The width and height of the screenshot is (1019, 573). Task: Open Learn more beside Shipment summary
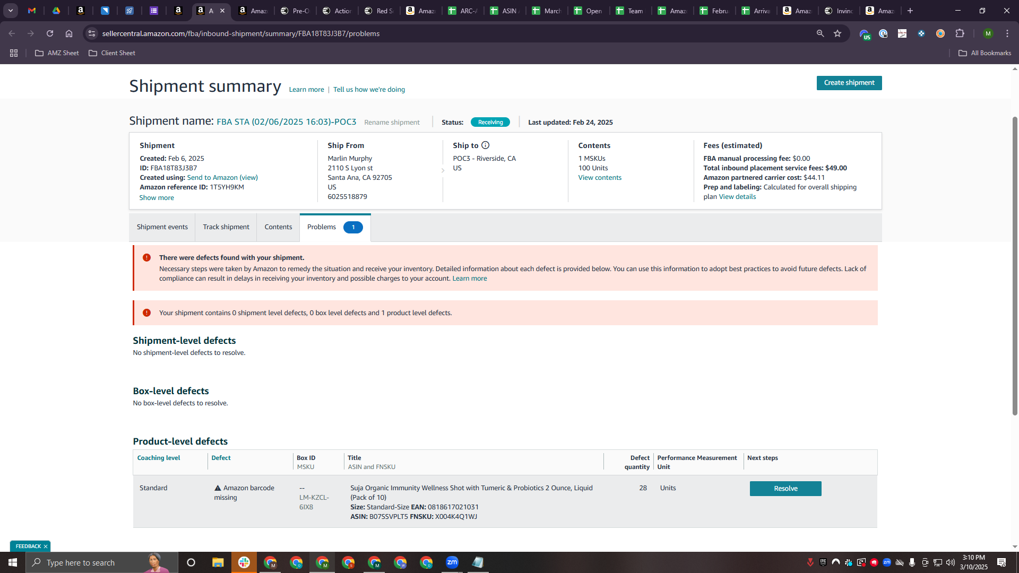pyautogui.click(x=306, y=90)
